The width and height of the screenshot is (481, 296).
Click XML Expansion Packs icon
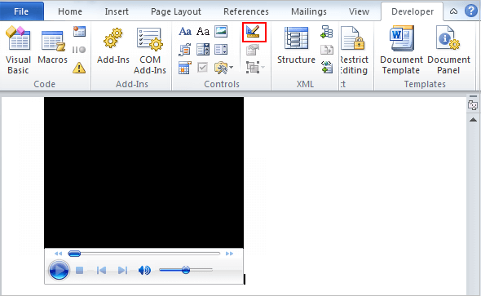[327, 67]
